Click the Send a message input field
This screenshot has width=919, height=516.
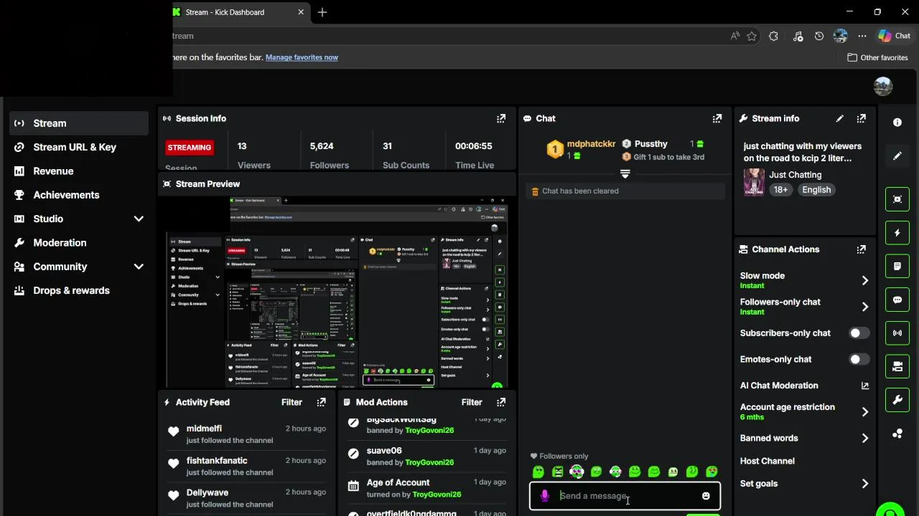click(625, 496)
